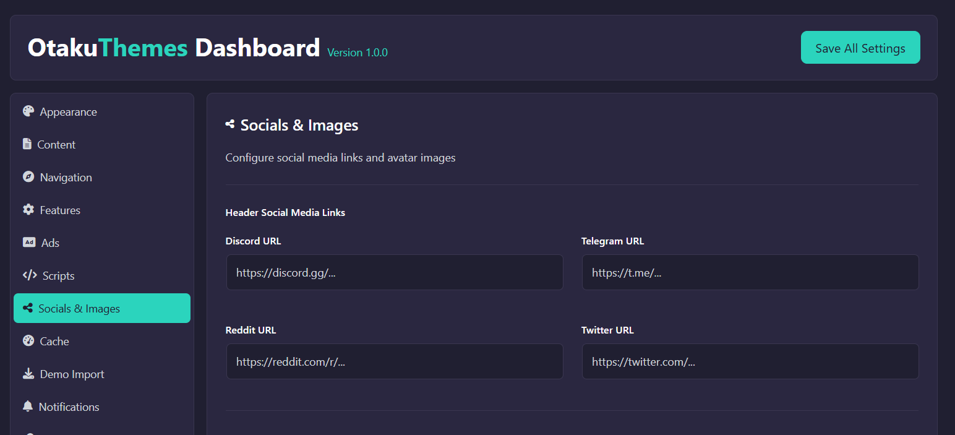Focus the Telegram URL input
The width and height of the screenshot is (955, 435).
pos(750,272)
